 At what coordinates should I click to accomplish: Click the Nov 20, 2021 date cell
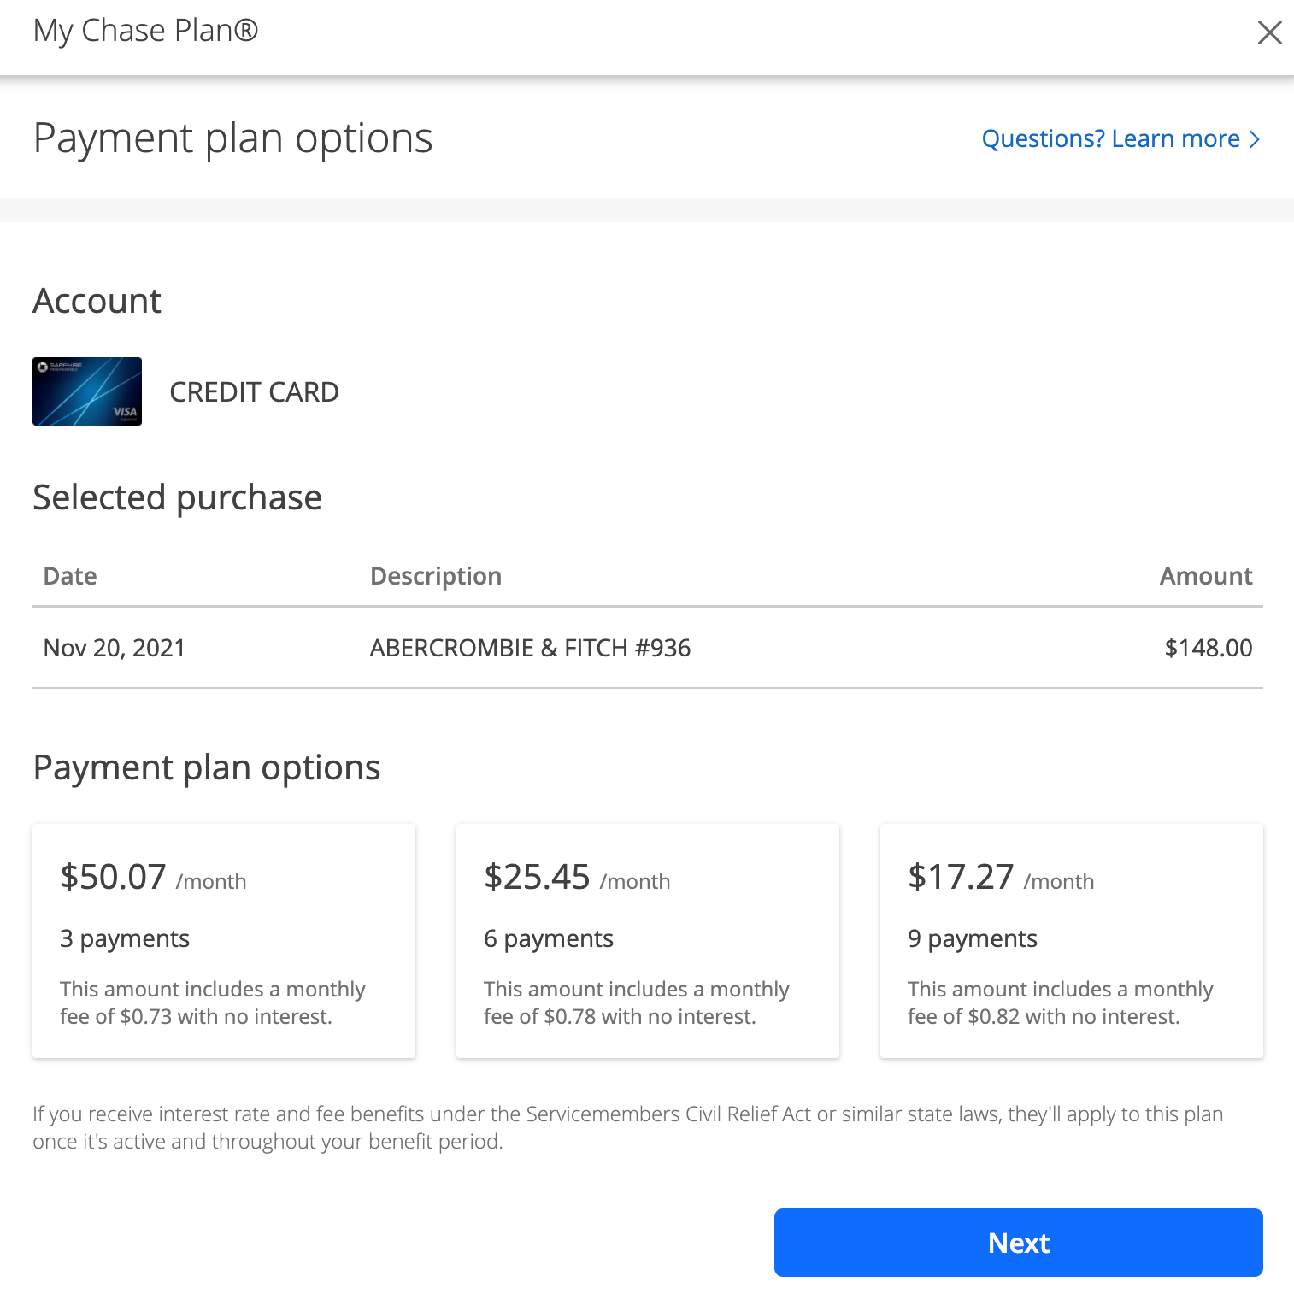point(115,648)
